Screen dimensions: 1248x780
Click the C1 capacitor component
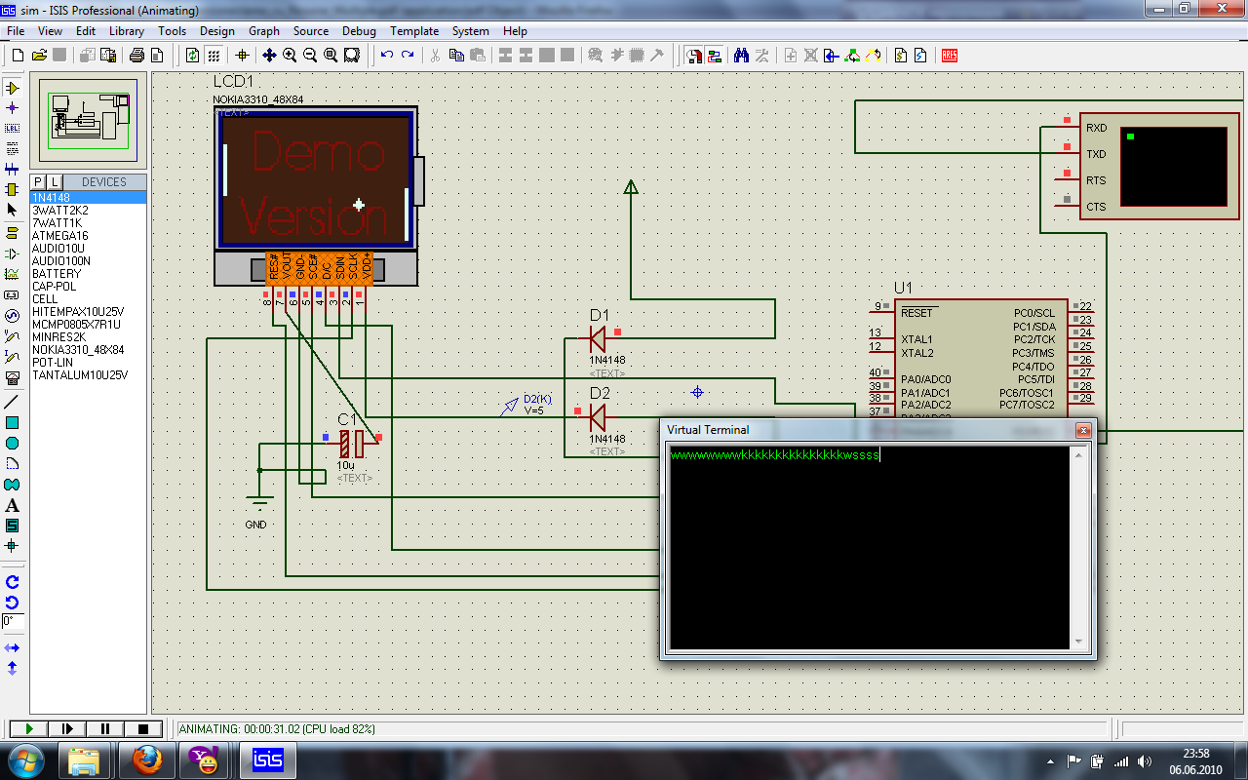point(351,445)
